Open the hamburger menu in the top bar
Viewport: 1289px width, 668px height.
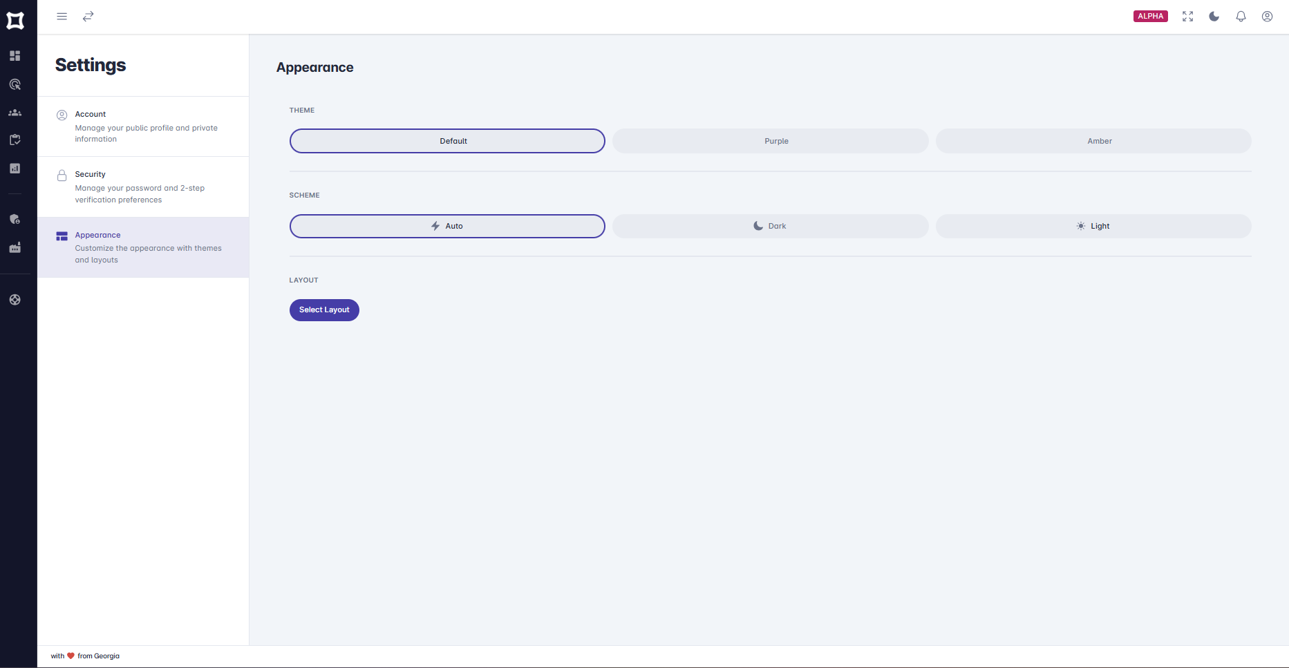click(62, 16)
